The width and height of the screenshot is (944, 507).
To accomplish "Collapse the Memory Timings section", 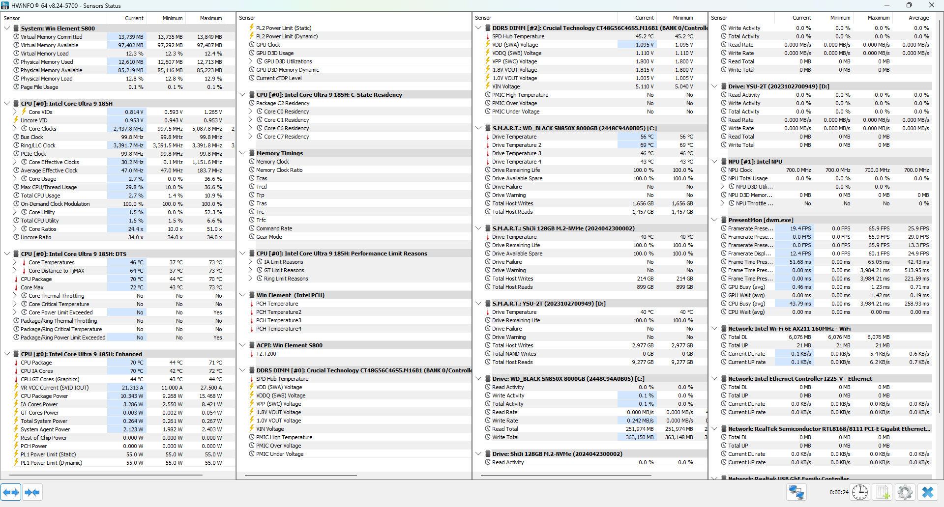I will (242, 153).
